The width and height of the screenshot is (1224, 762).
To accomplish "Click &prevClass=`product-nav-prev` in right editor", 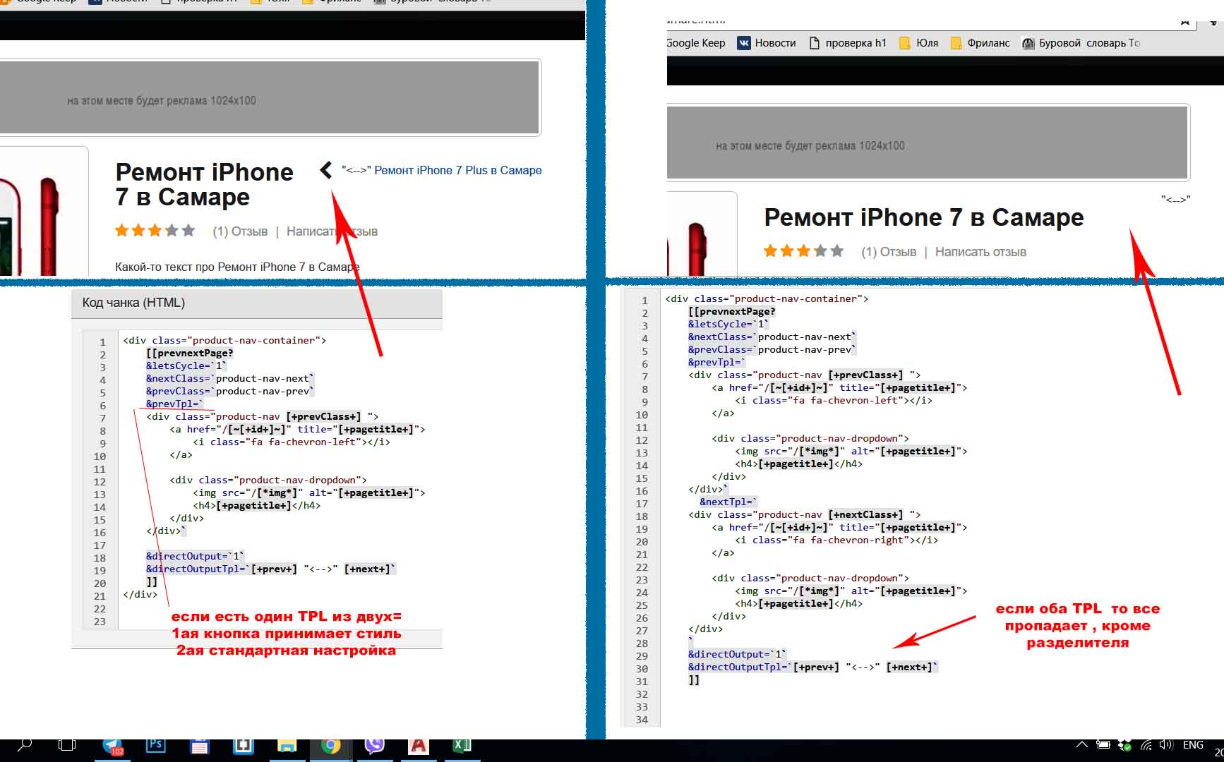I will click(x=772, y=349).
